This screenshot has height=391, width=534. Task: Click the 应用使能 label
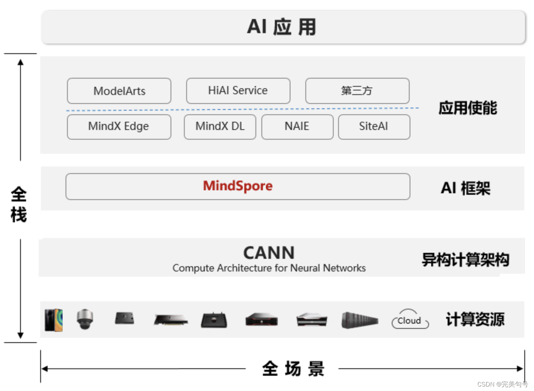(468, 108)
